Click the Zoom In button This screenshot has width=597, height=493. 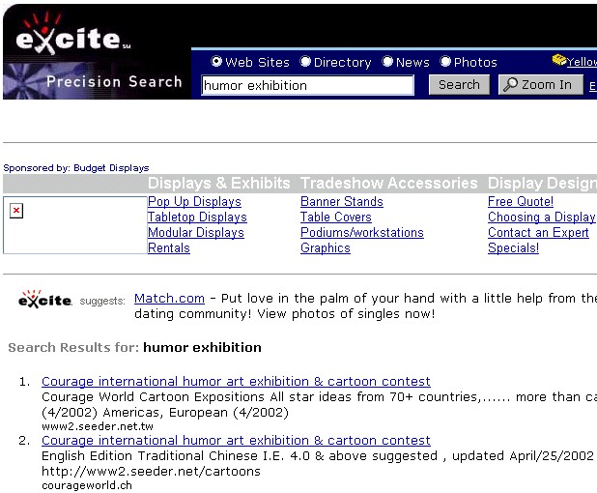(541, 84)
